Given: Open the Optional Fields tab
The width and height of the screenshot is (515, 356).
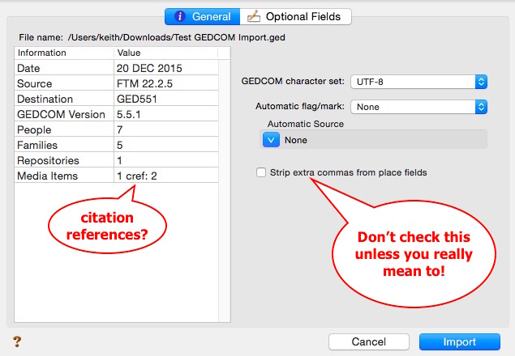Looking at the screenshot, I should click(295, 16).
